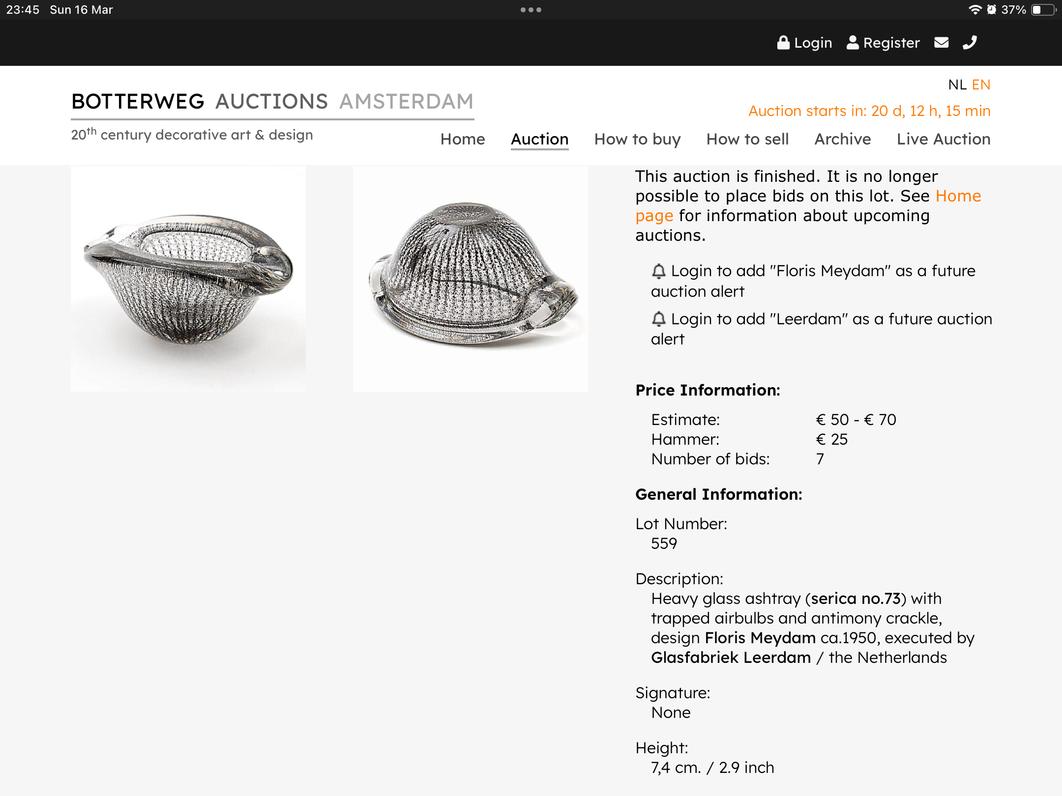1062x796 pixels.
Task: Tap the phone contact icon
Action: 970,43
